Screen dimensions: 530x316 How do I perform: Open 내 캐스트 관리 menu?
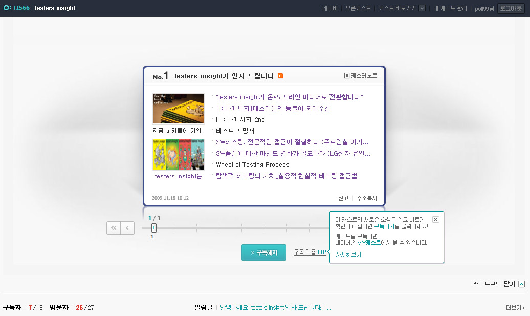(450, 8)
